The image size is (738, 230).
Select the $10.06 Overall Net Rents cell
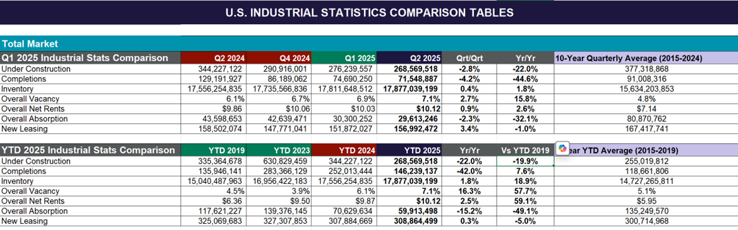pos(279,109)
